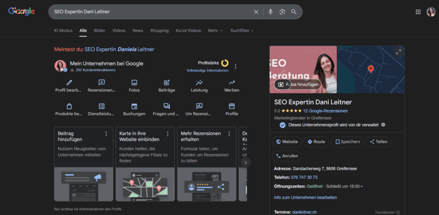Open the map thumbnail with red pin
The height and width of the screenshot is (215, 439).
pos(371,69)
